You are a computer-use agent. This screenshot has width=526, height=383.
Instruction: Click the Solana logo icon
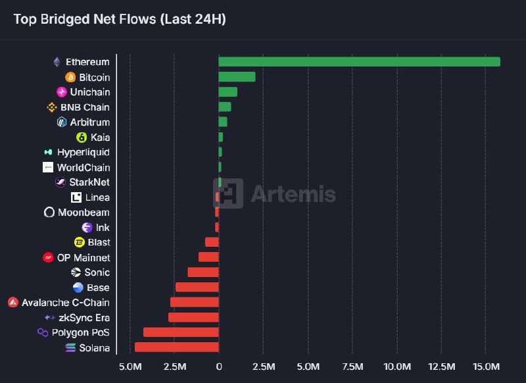70,347
